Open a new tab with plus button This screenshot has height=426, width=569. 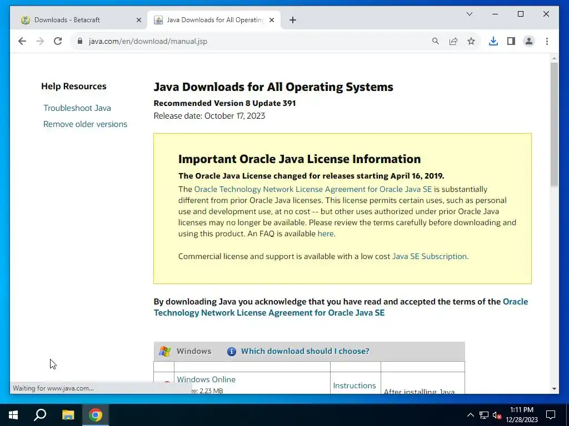(293, 20)
